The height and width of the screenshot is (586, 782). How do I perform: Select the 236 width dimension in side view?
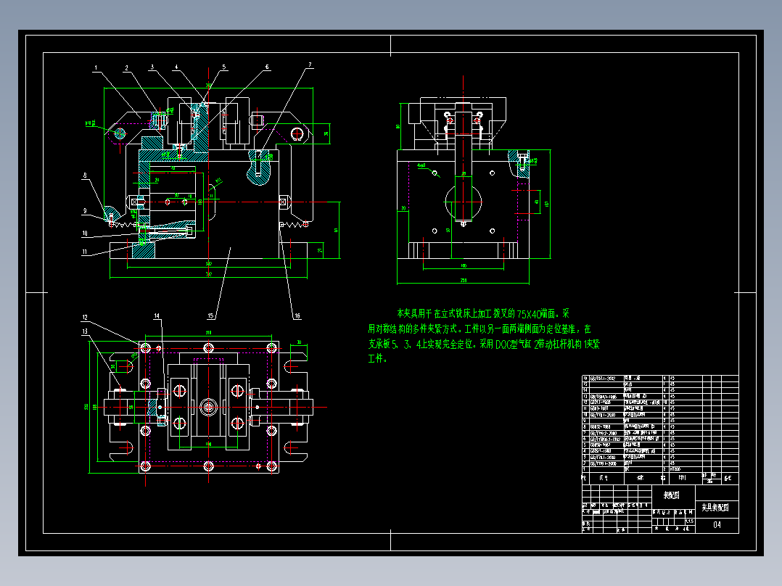click(x=464, y=280)
